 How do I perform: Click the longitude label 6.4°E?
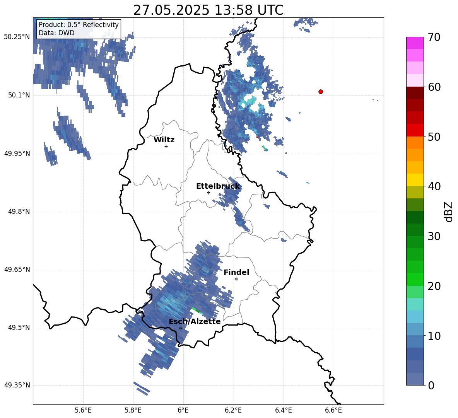pos(283,410)
